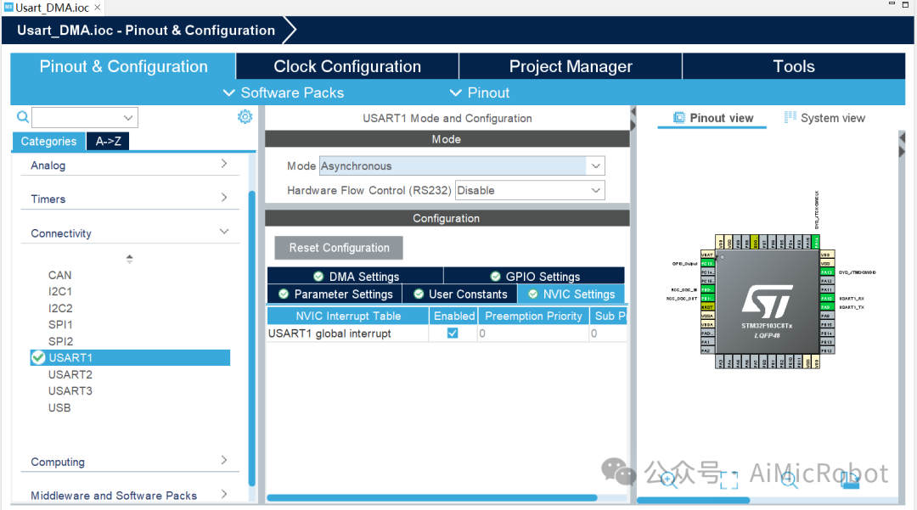
Task: Open the Parameter Settings tab
Action: pos(335,294)
